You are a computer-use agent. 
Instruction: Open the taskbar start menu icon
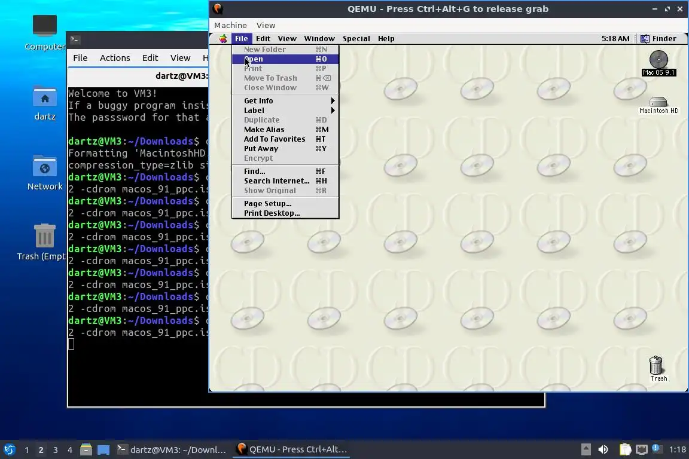coord(9,449)
